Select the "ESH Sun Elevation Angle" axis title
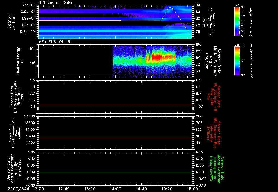Image resolution: width=278 pixels, height=192 pixels. (x=209, y=22)
